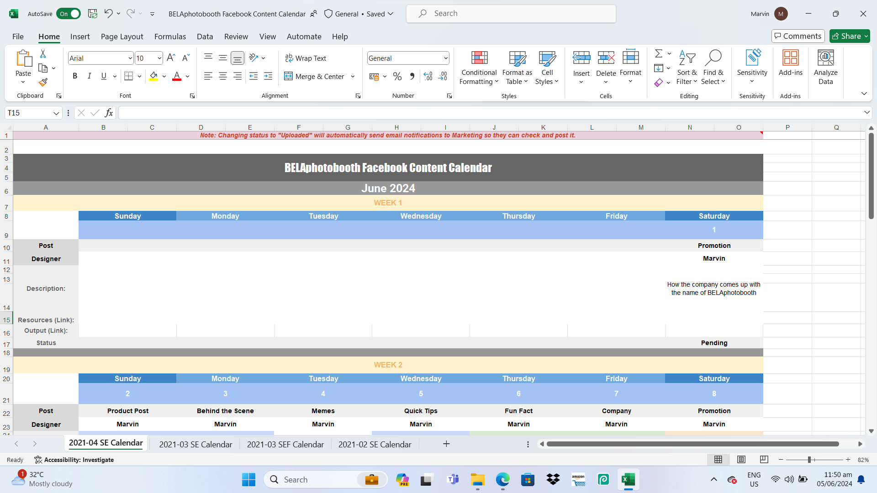Image resolution: width=877 pixels, height=493 pixels.
Task: Toggle Bottom Align button
Action: (237, 58)
